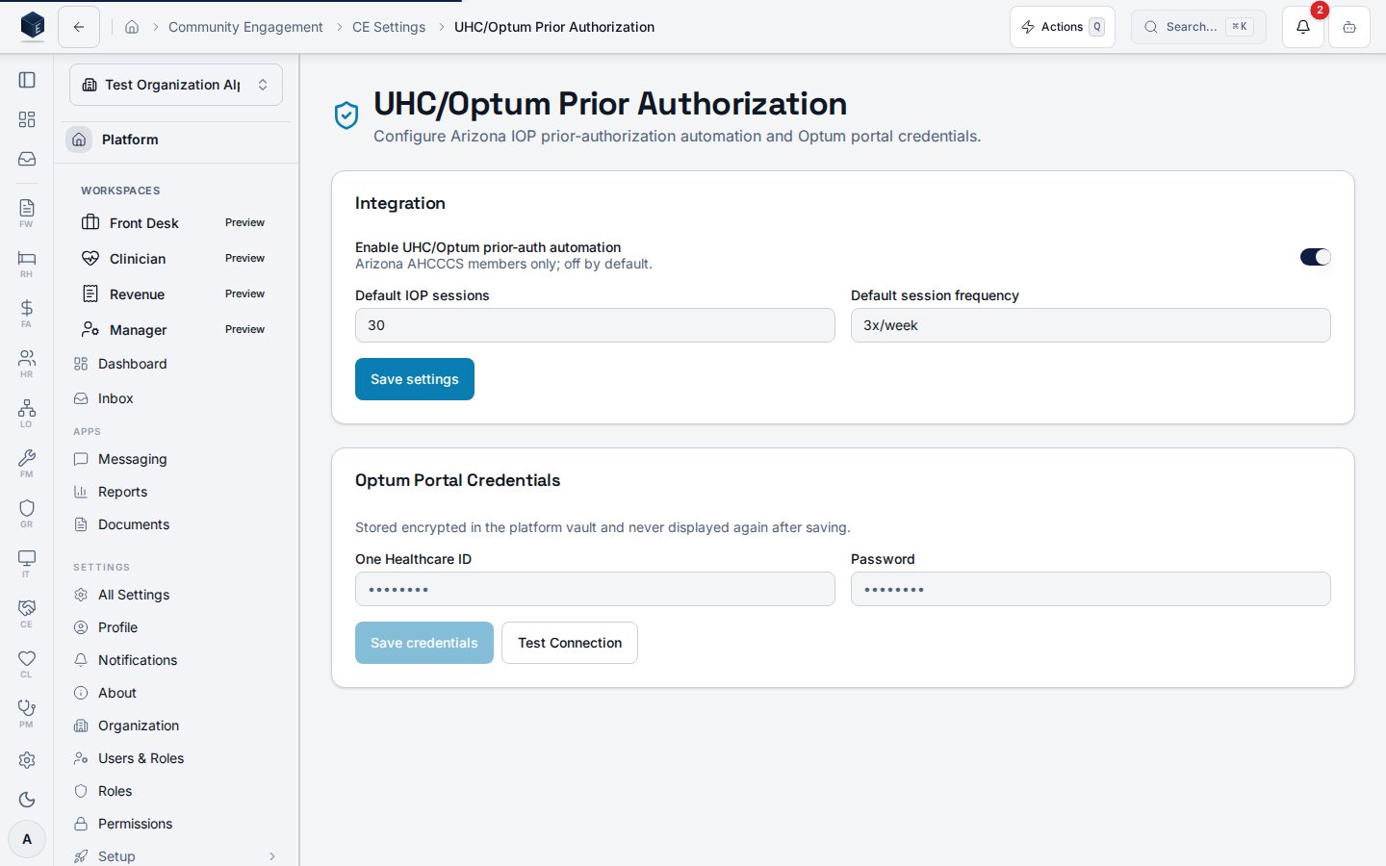Viewport: 1386px width, 866px height.
Task: Click the shield icon beside page title
Action: [x=346, y=115]
